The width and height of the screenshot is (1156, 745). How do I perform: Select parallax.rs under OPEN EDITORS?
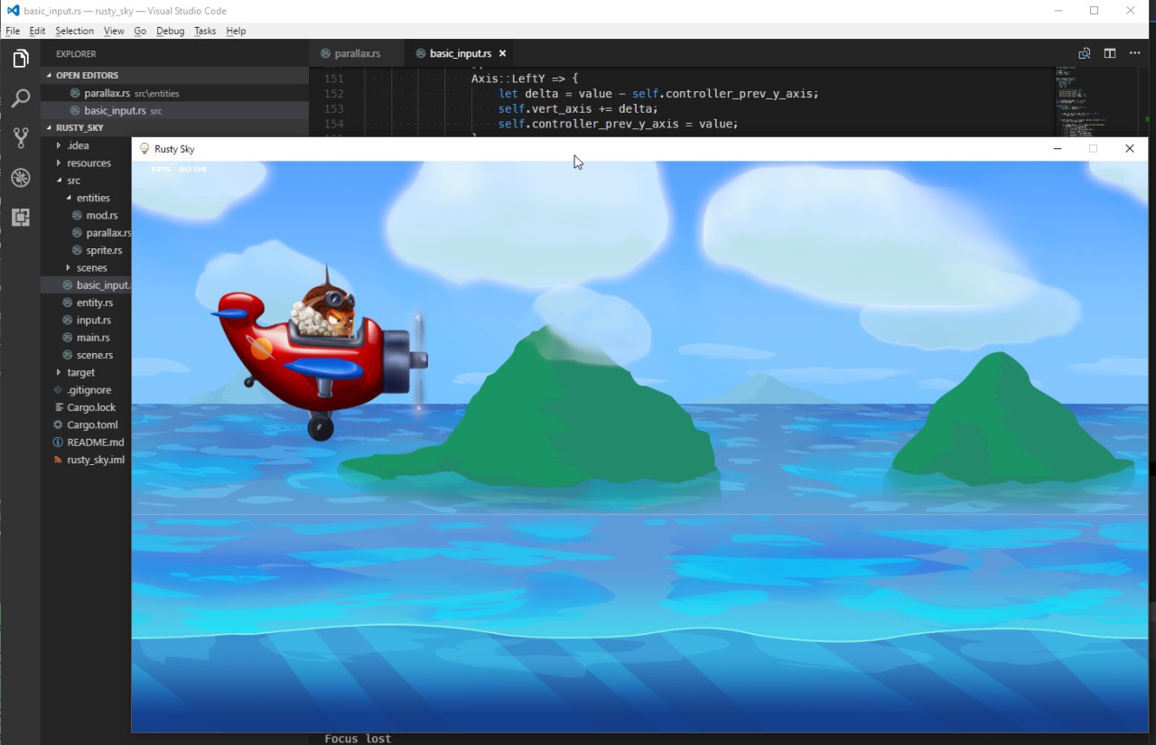(174, 93)
